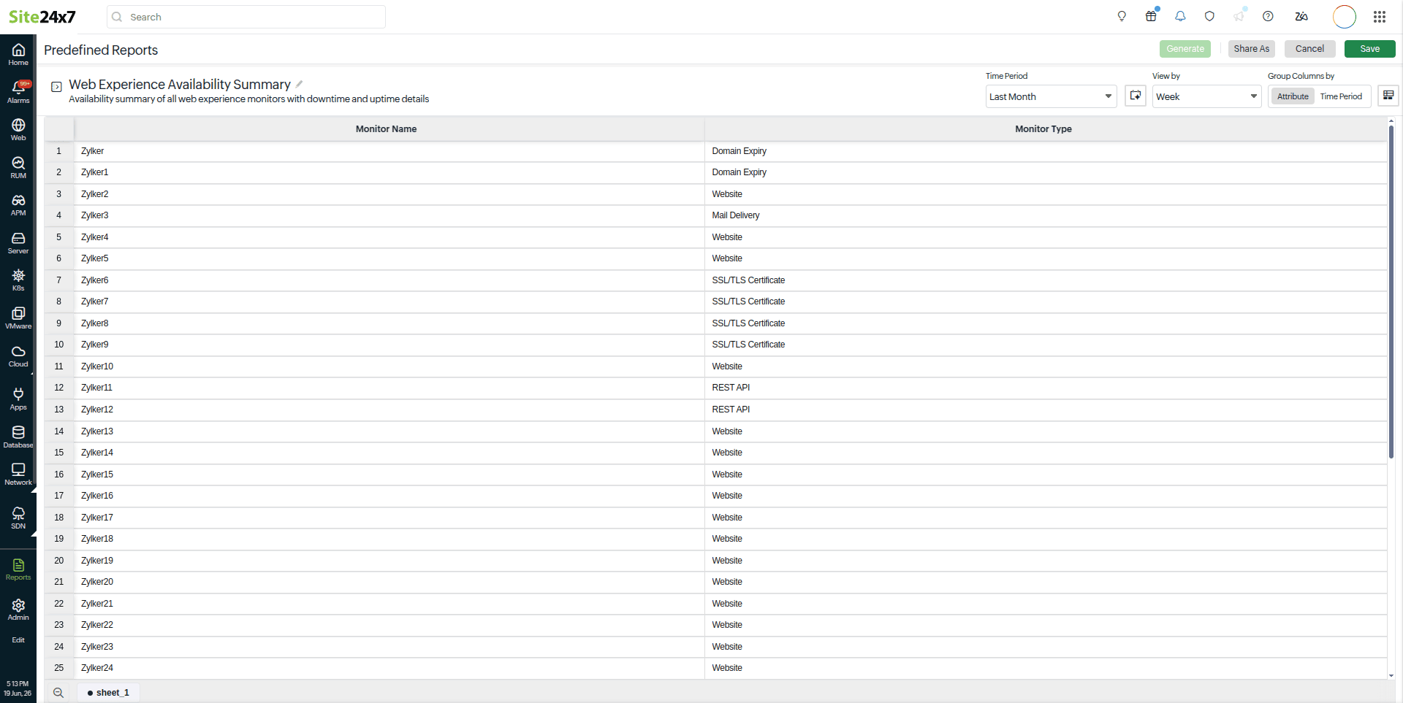Image resolution: width=1403 pixels, height=703 pixels.
Task: Select SSL/TLS Certificate cell in Zylker9 row
Action: (x=1046, y=345)
